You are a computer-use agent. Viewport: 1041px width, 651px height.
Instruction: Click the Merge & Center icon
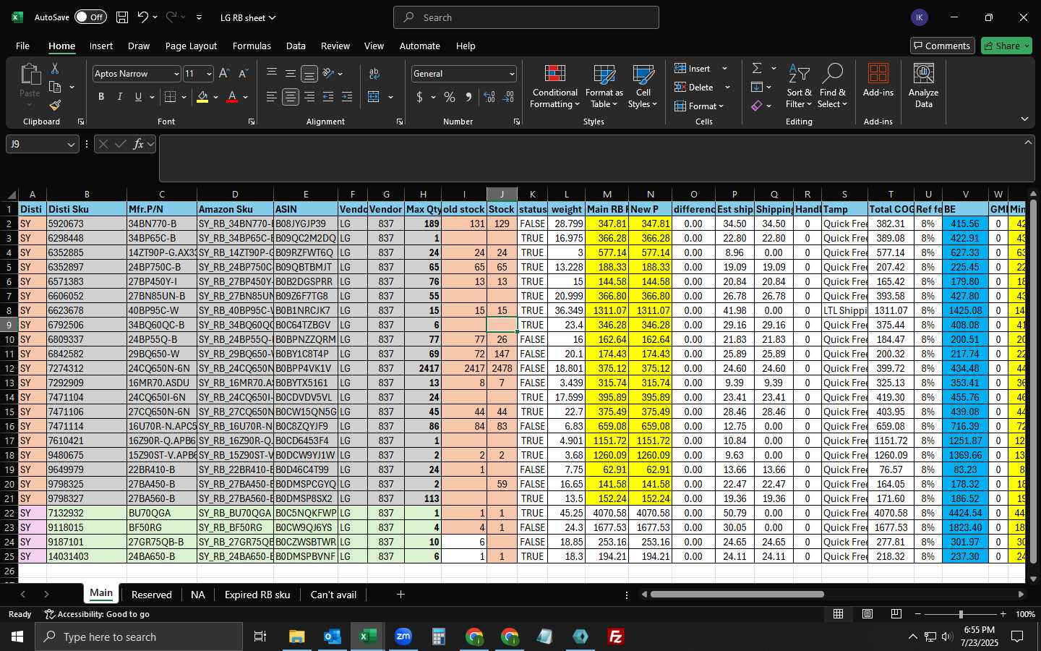tap(374, 97)
